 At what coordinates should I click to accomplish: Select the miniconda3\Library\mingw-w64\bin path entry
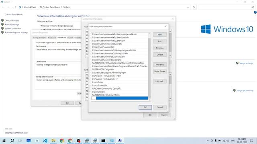click(120, 34)
